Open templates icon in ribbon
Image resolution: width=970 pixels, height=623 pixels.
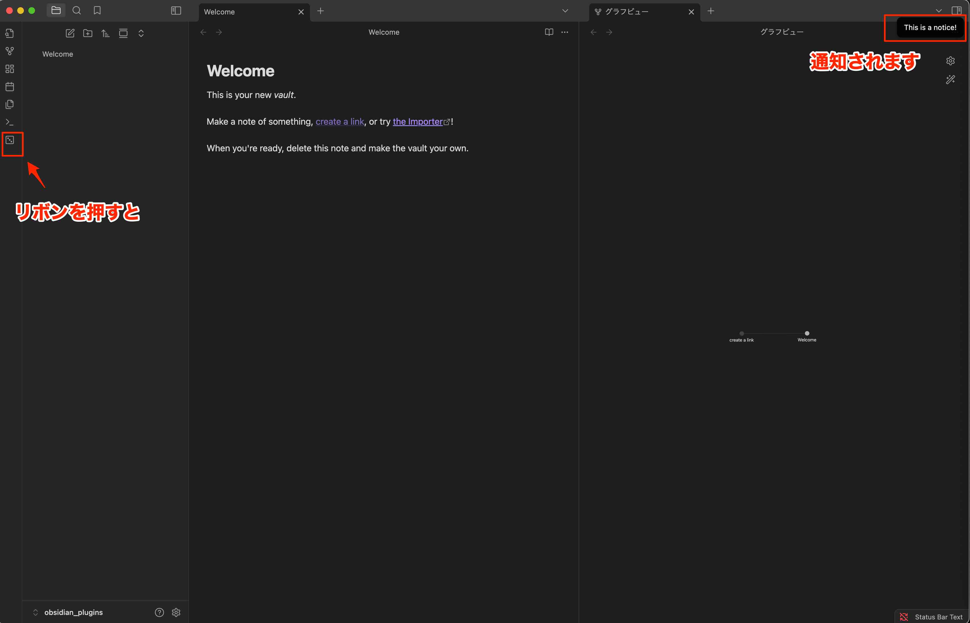click(10, 104)
